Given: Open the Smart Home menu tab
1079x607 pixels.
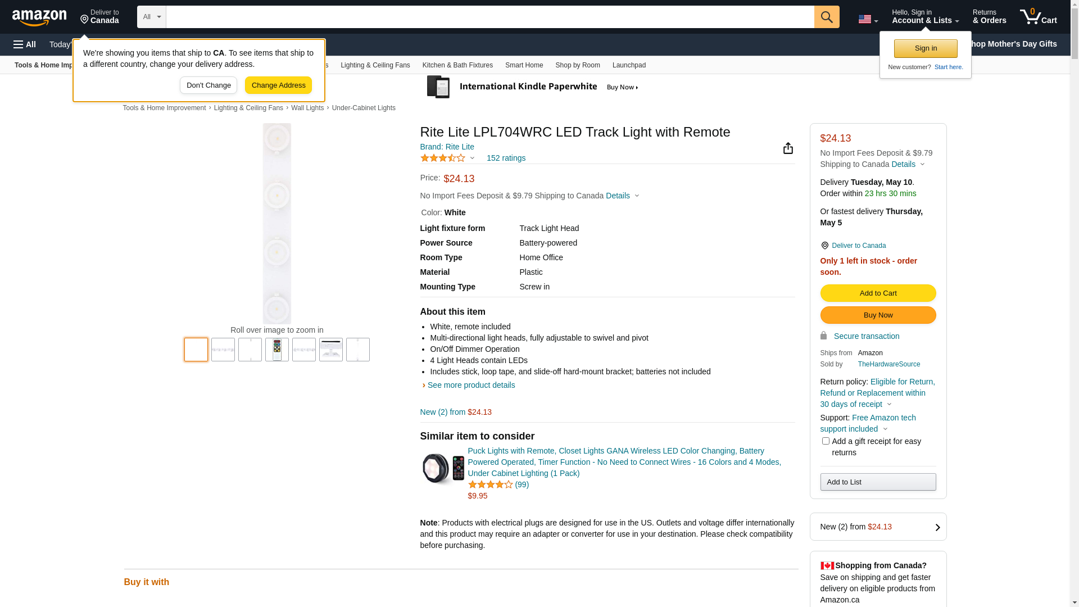Looking at the screenshot, I should tap(524, 65).
